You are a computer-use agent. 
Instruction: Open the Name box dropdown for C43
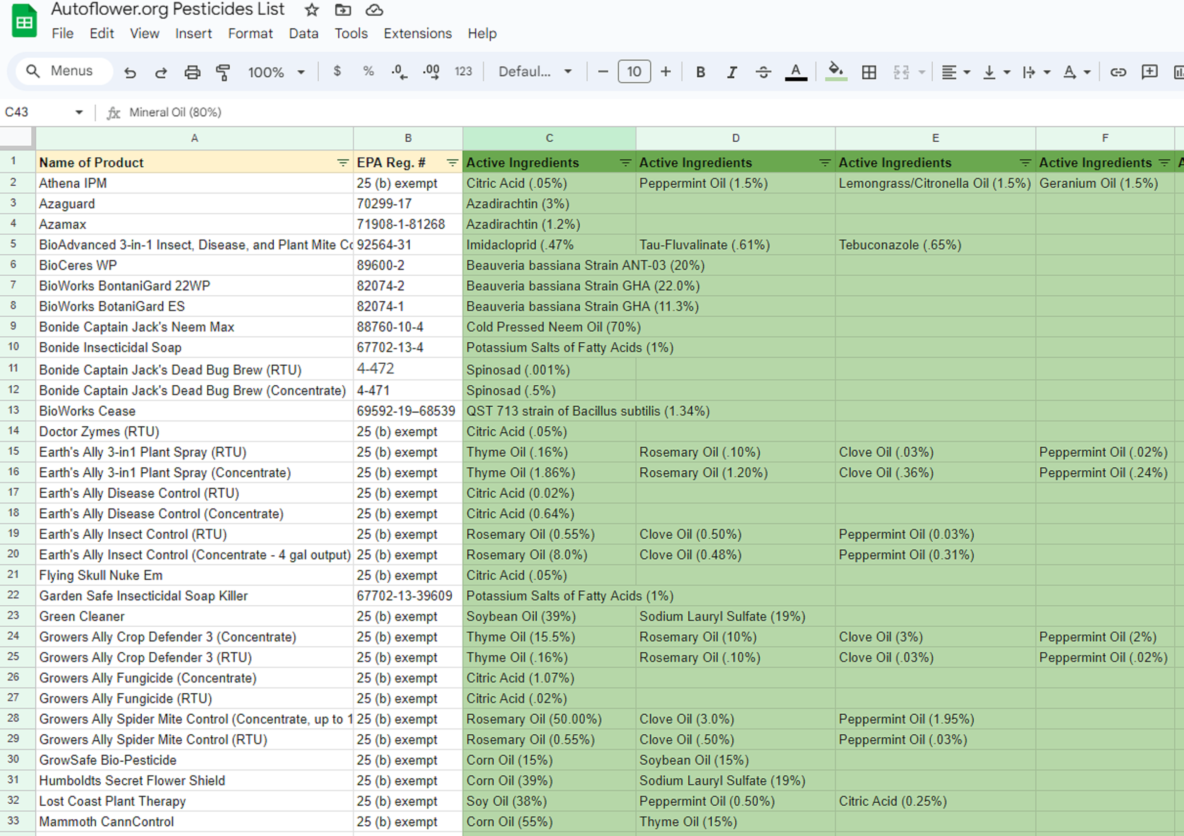point(79,112)
